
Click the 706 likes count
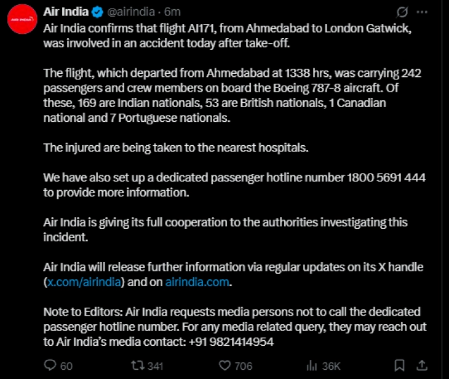244,366
